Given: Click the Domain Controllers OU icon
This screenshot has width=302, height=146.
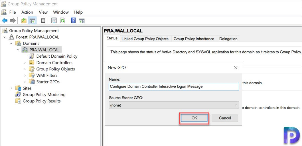Looking at the screenshot, I should pyautogui.click(x=31, y=63).
